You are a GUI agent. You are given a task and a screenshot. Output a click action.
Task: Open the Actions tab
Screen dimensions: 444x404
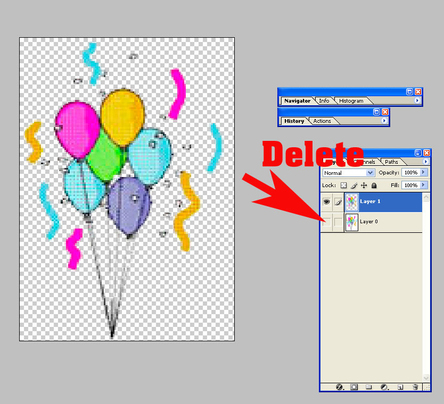click(322, 121)
